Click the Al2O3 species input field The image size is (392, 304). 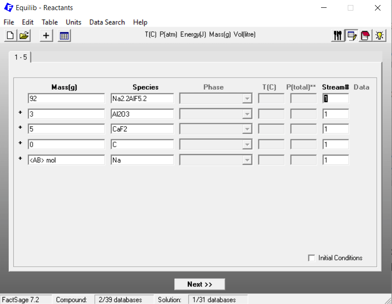click(x=142, y=114)
